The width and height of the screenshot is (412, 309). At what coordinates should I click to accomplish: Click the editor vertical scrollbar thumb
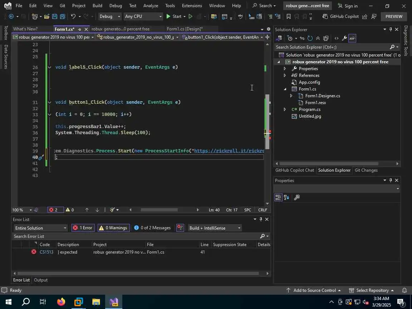click(x=267, y=122)
